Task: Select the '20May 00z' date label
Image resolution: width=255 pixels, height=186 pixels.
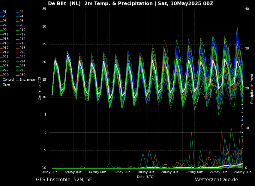Action: [170, 172]
